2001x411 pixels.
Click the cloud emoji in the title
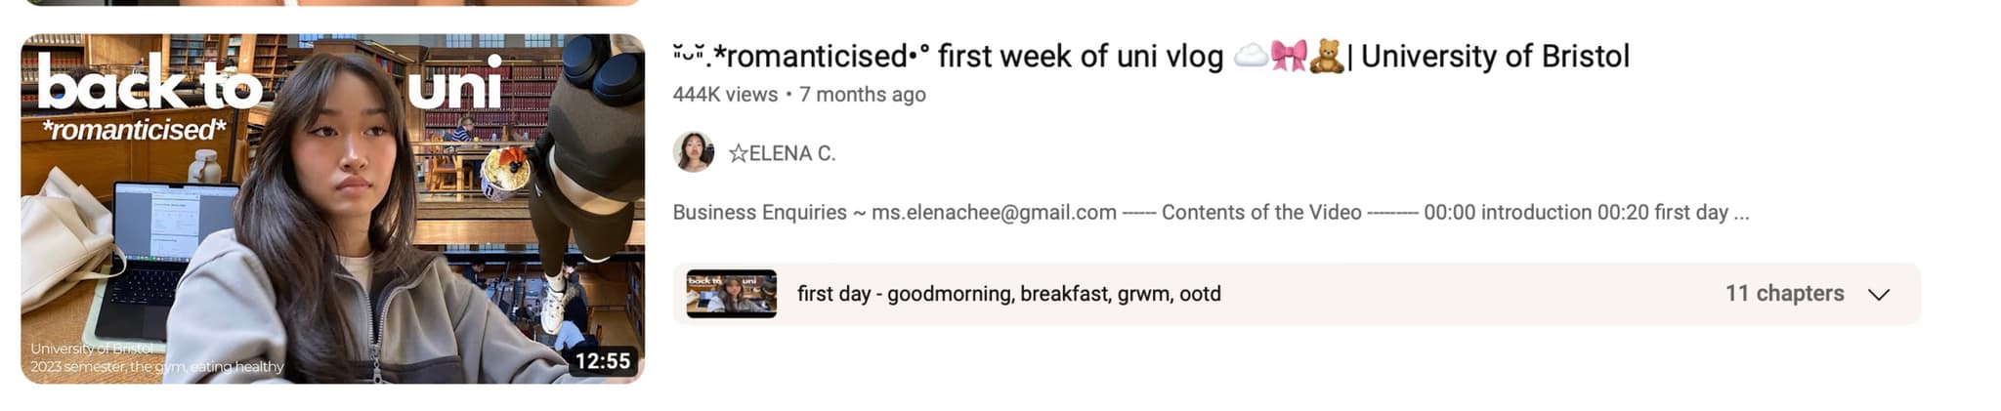tap(1251, 57)
